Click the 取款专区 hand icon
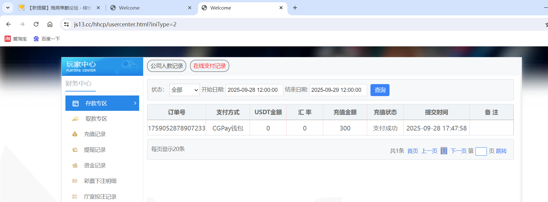Viewport: 548px width, 202px height. [x=75, y=119]
